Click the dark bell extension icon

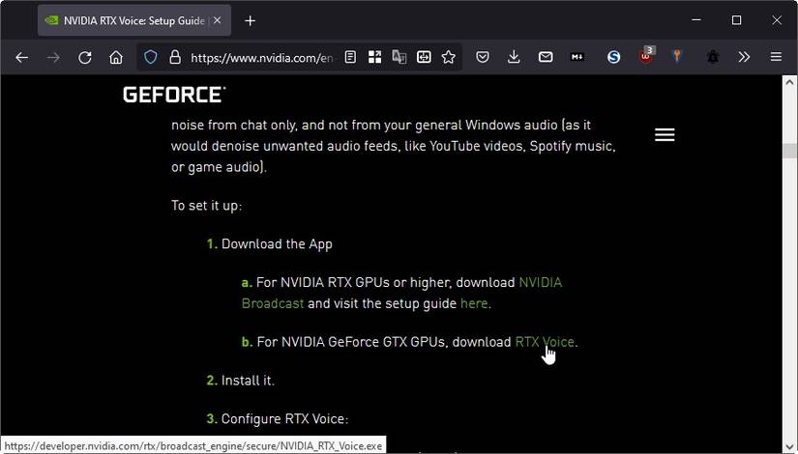tap(713, 57)
